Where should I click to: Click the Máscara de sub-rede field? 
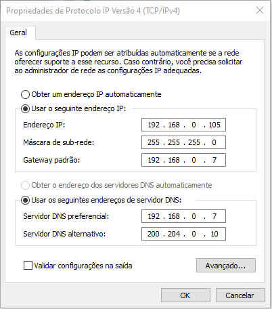point(183,142)
